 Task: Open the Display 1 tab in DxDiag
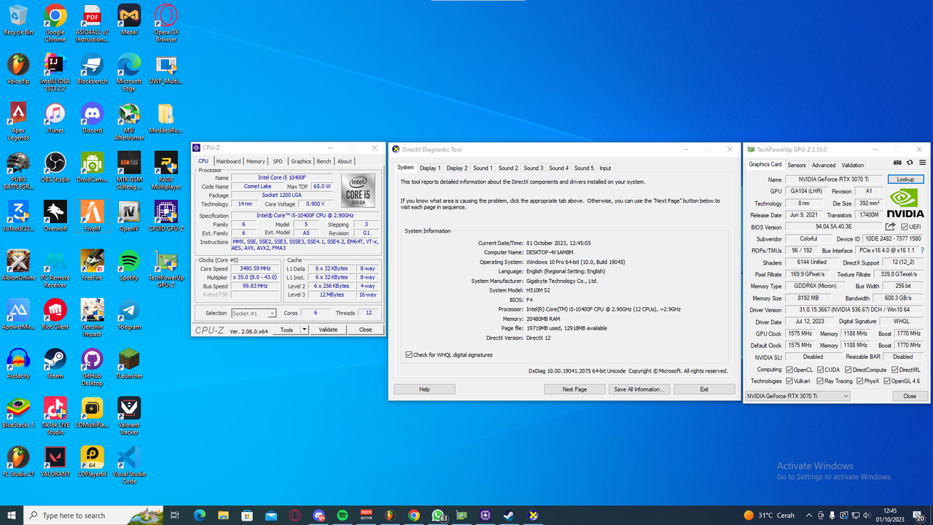coord(429,168)
